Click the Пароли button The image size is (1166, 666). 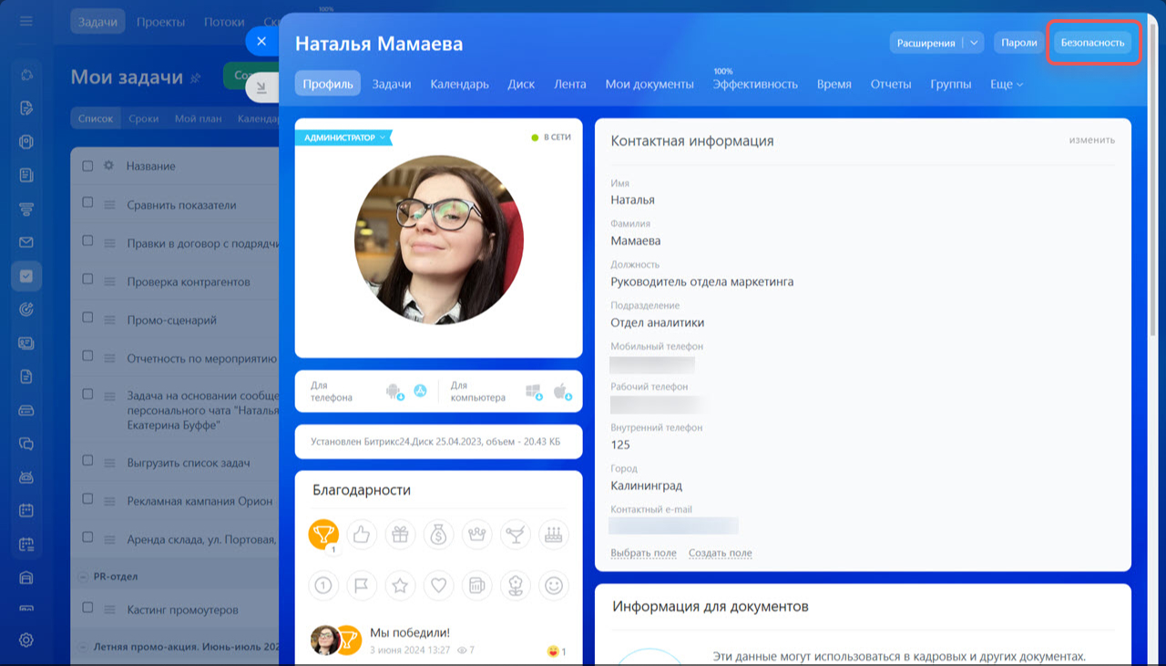(x=1019, y=43)
